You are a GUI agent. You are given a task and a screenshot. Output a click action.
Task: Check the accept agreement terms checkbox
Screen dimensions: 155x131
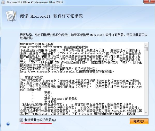21,120
